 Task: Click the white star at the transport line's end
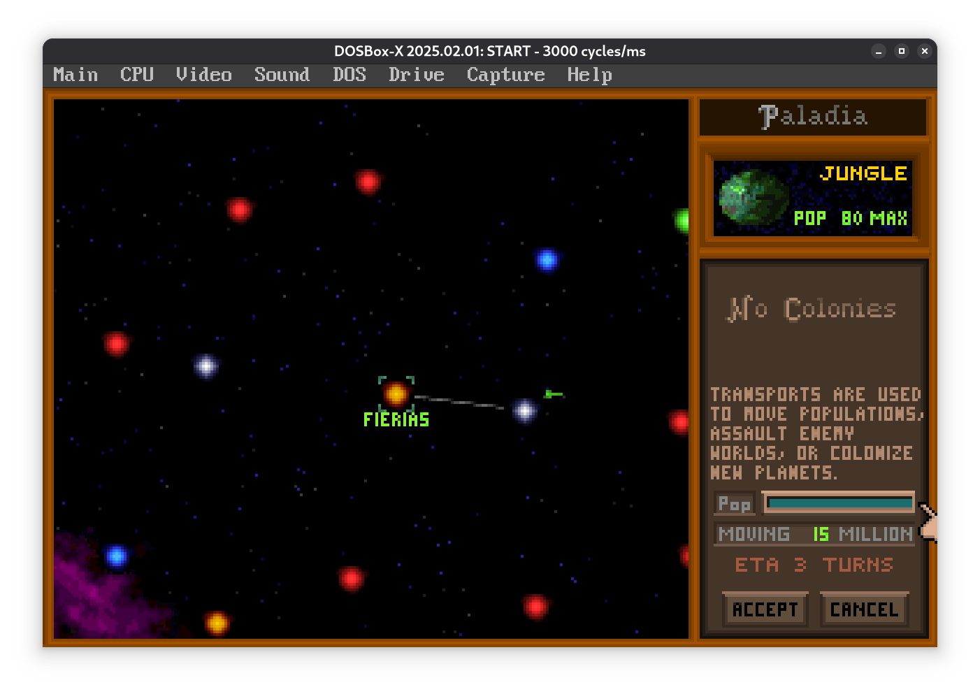click(524, 411)
